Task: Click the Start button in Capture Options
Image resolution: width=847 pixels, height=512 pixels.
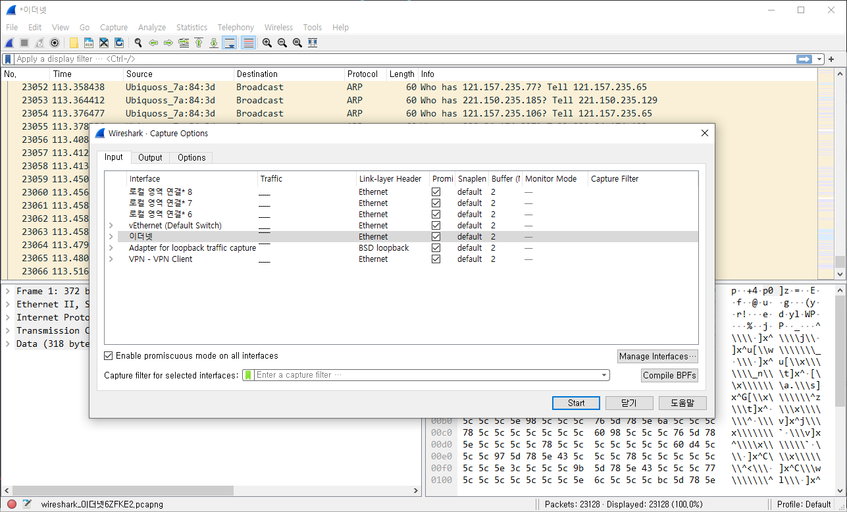Action: (x=576, y=403)
